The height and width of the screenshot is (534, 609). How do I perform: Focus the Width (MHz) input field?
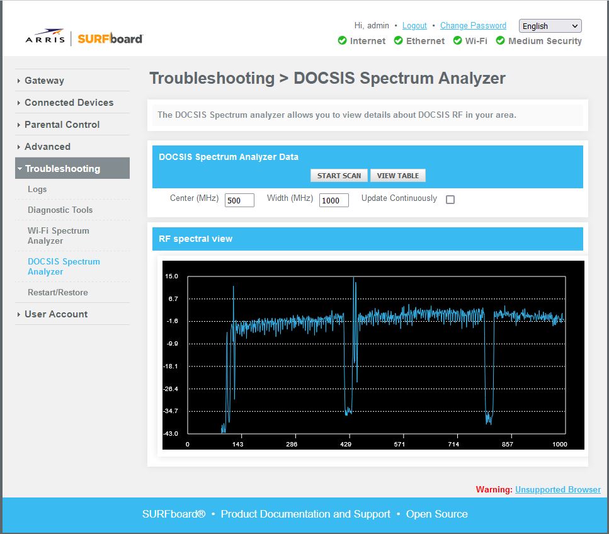coord(334,200)
